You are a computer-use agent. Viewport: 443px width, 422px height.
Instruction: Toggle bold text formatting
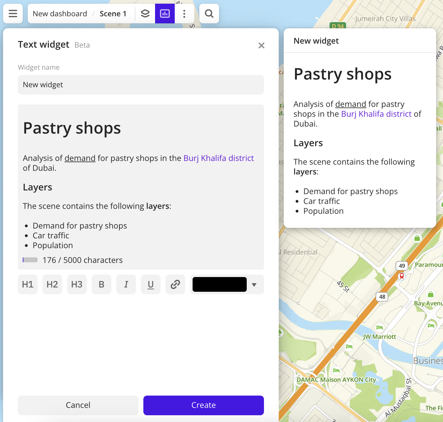click(101, 284)
